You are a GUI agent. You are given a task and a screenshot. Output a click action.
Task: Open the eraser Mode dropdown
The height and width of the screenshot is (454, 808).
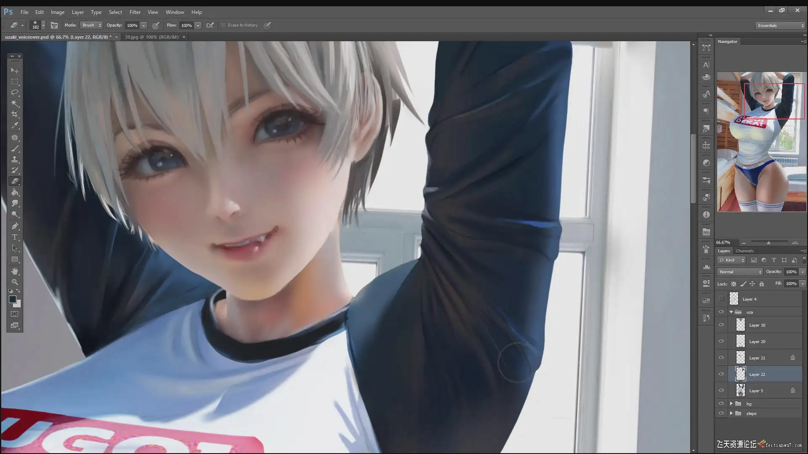pyautogui.click(x=91, y=25)
